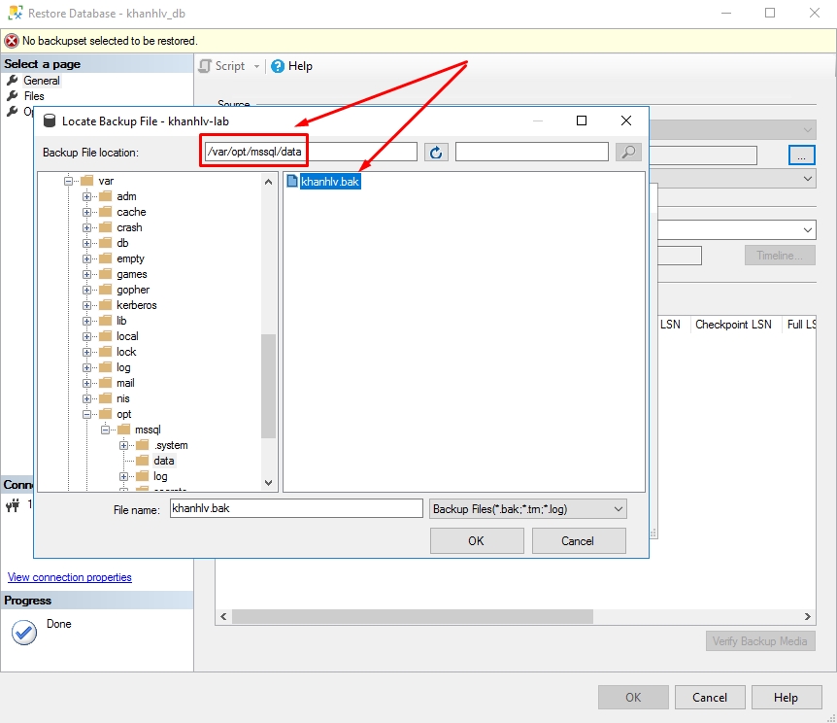Click the refresh icon beside the backup location path
The height and width of the screenshot is (723, 837).
coord(435,152)
